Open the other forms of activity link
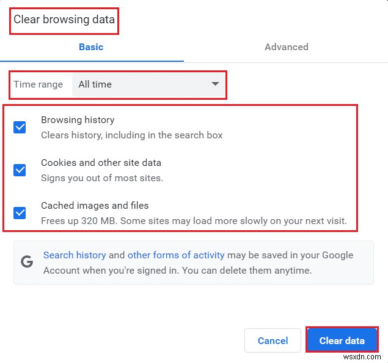388x363 pixels. (x=176, y=255)
